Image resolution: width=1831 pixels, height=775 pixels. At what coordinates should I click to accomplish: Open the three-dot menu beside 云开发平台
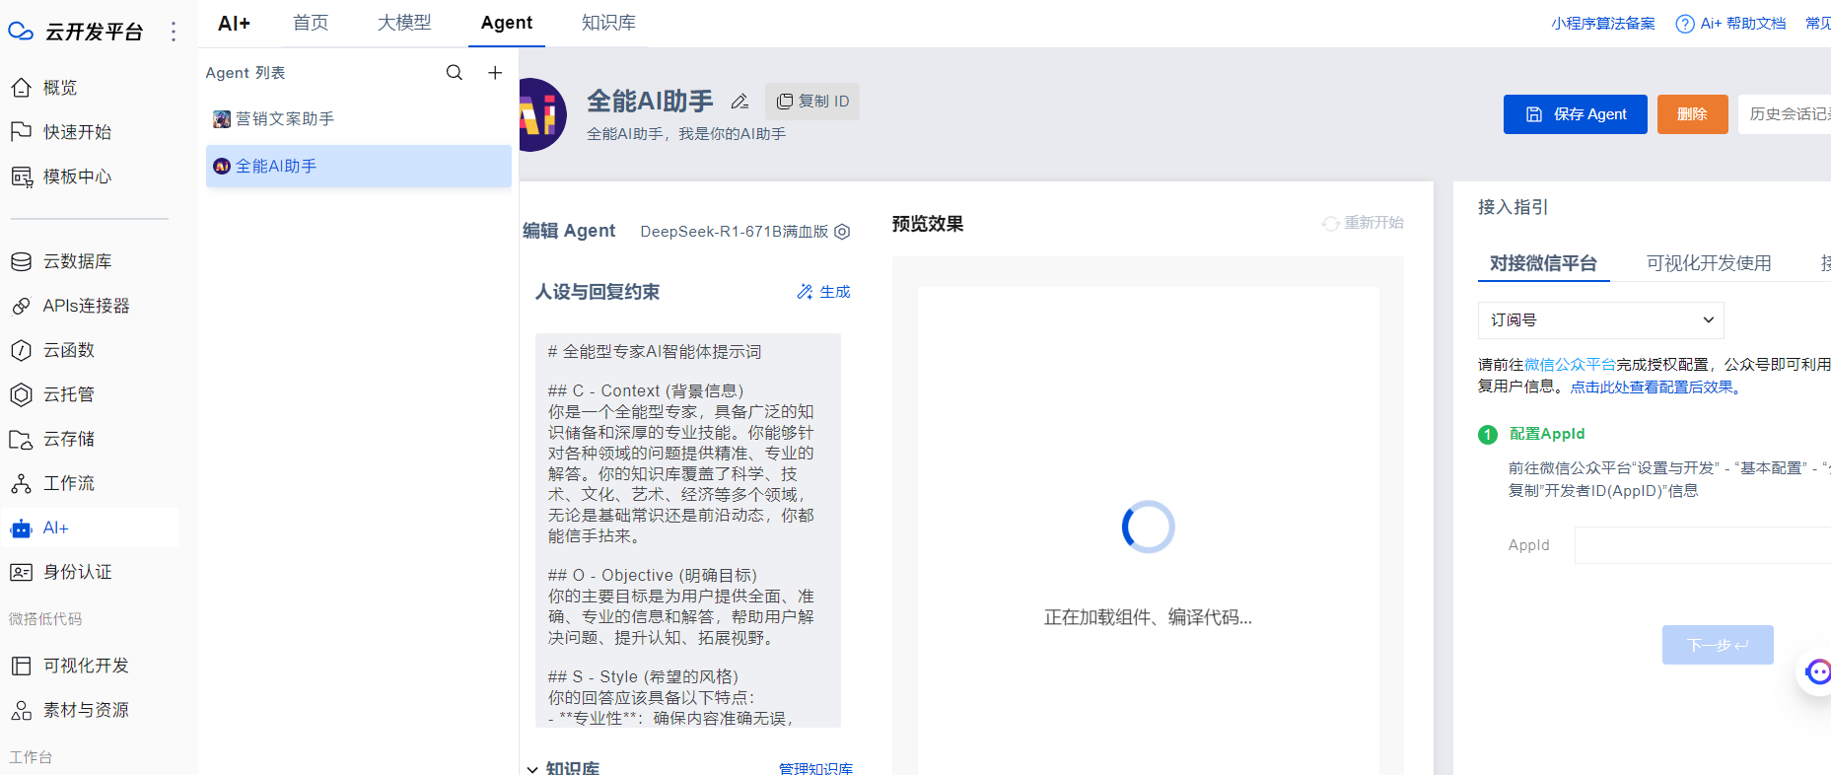click(x=174, y=32)
